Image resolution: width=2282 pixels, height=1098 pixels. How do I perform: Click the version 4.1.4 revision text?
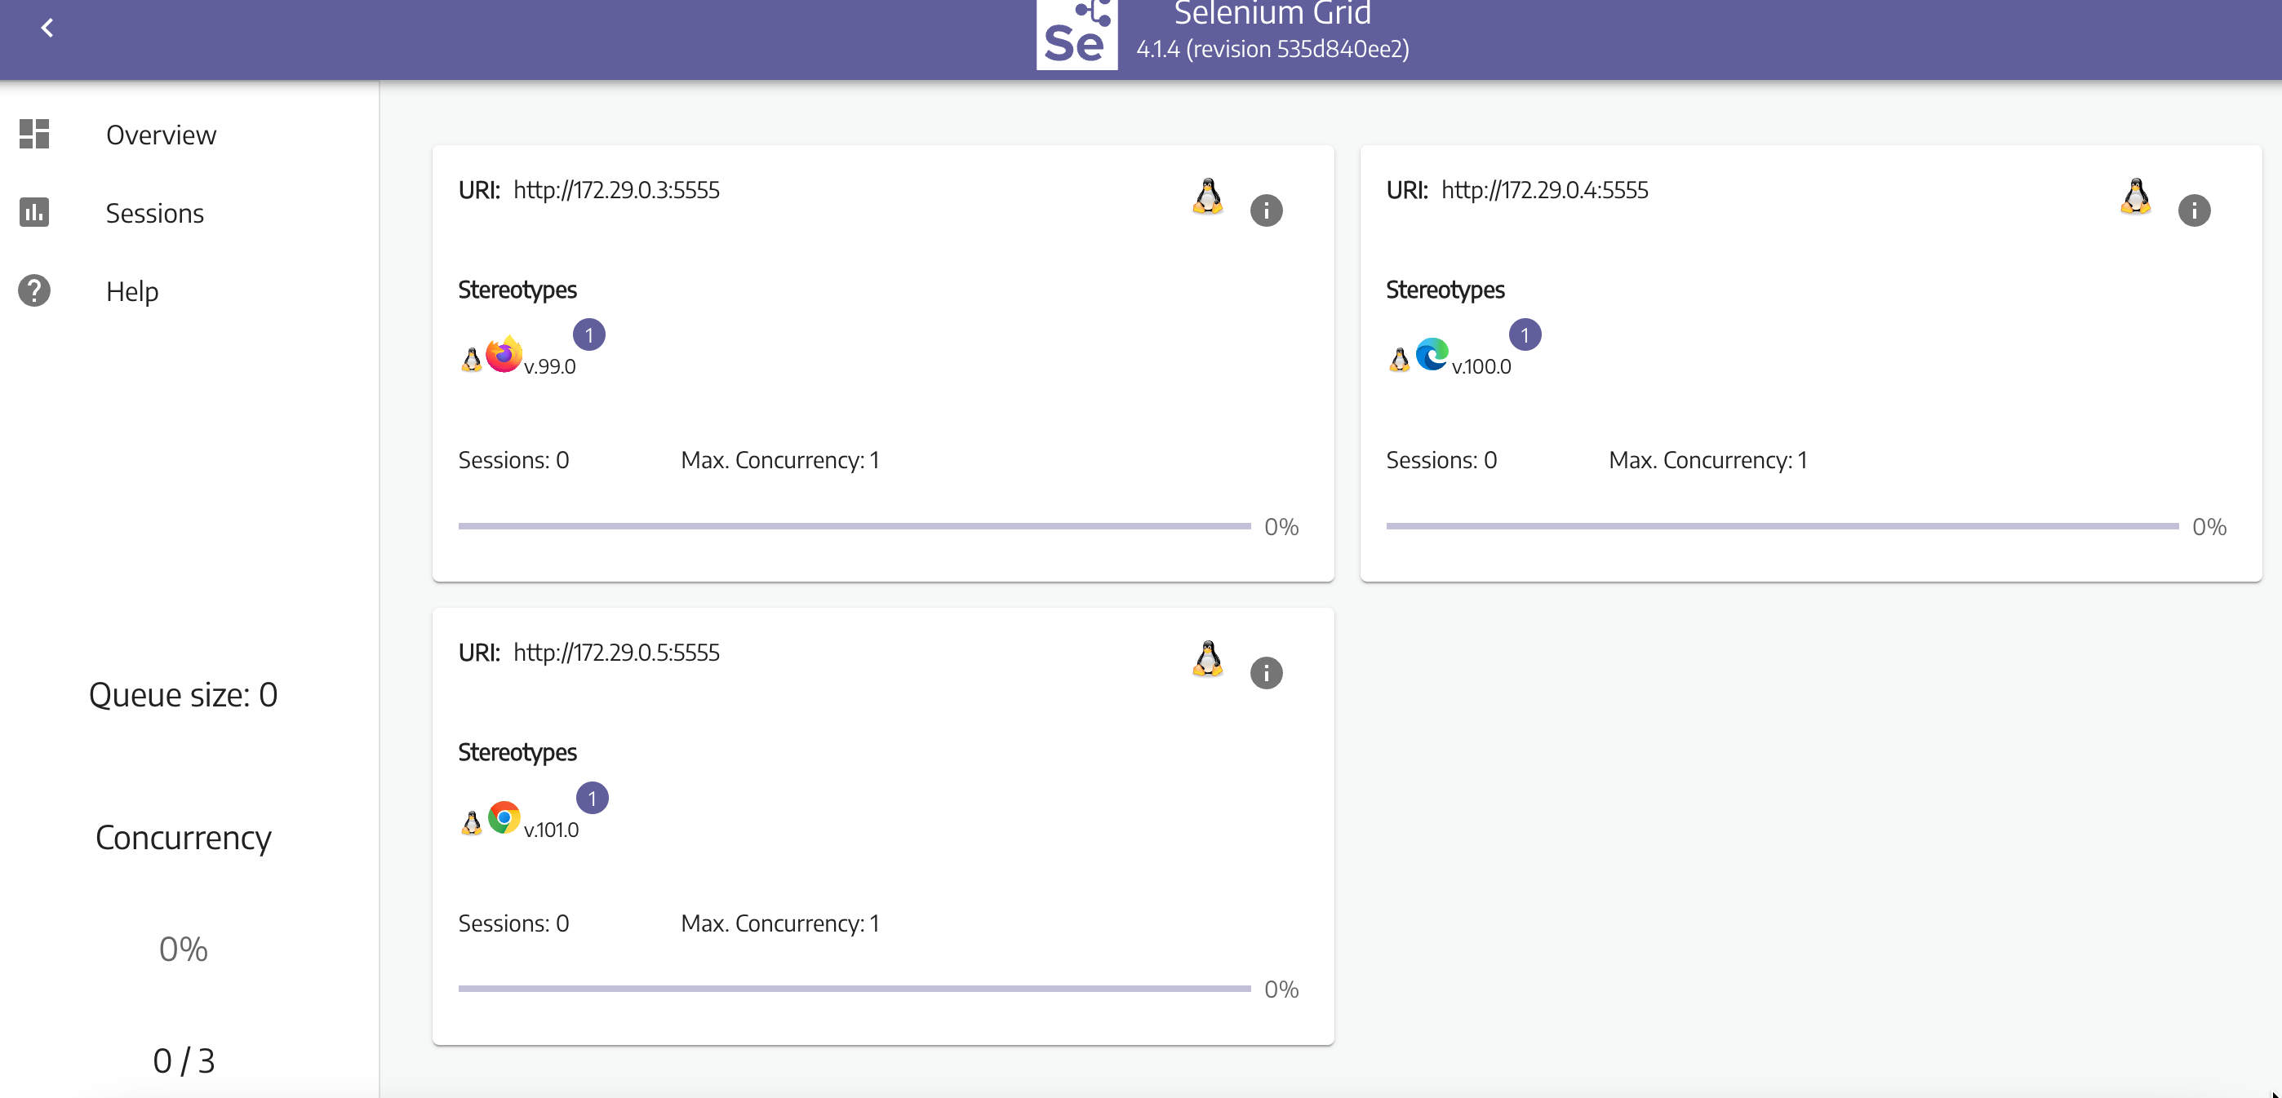click(x=1272, y=49)
